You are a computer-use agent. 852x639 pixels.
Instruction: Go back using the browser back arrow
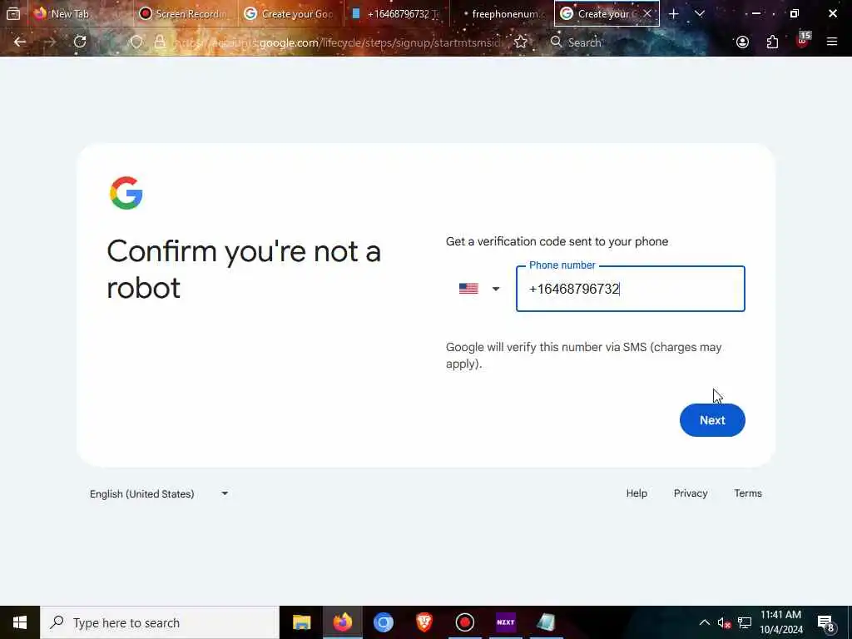20,42
